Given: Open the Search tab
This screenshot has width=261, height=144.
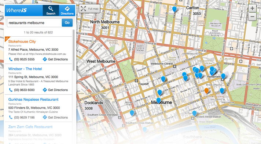Looking at the screenshot, I should (51, 10).
